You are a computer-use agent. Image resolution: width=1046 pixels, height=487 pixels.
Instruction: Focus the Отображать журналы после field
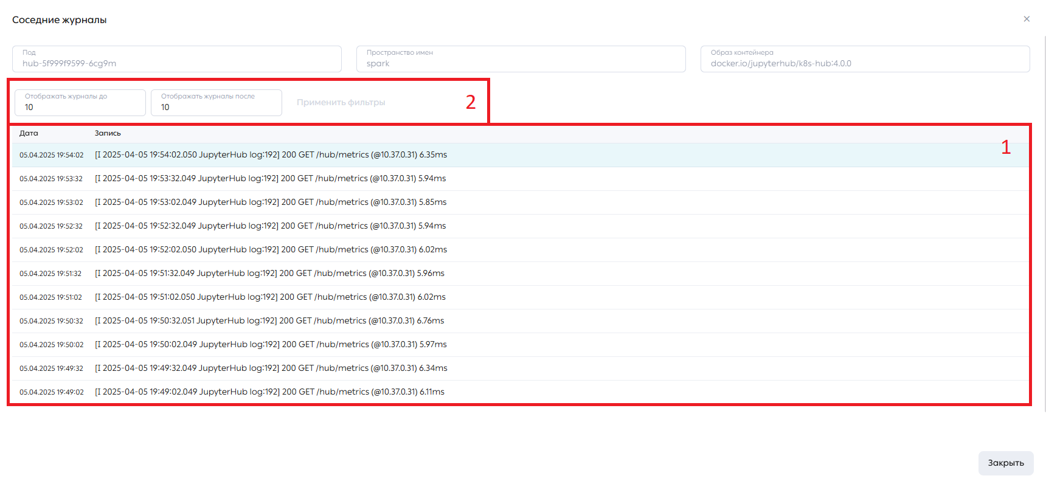tap(216, 102)
